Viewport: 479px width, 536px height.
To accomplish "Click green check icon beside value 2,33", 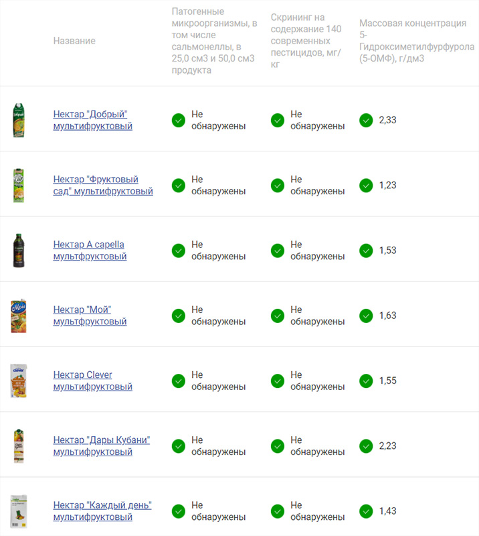I will coord(366,121).
